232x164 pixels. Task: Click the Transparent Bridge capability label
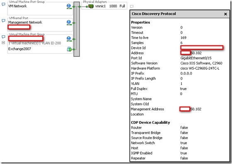pyautogui.click(x=146, y=133)
